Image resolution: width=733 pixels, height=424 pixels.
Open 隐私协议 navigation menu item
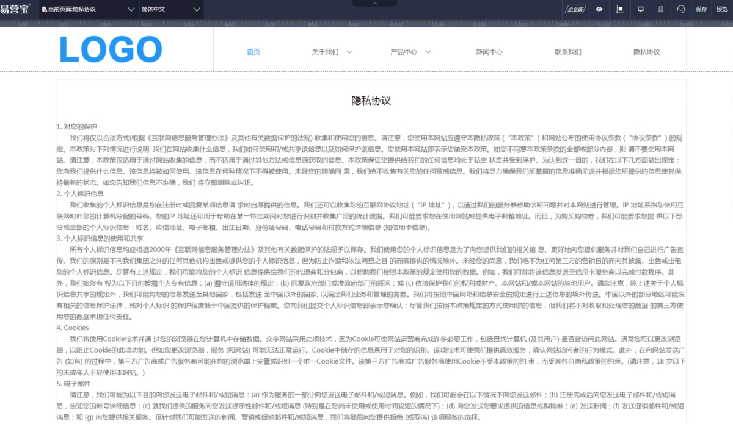click(x=646, y=52)
